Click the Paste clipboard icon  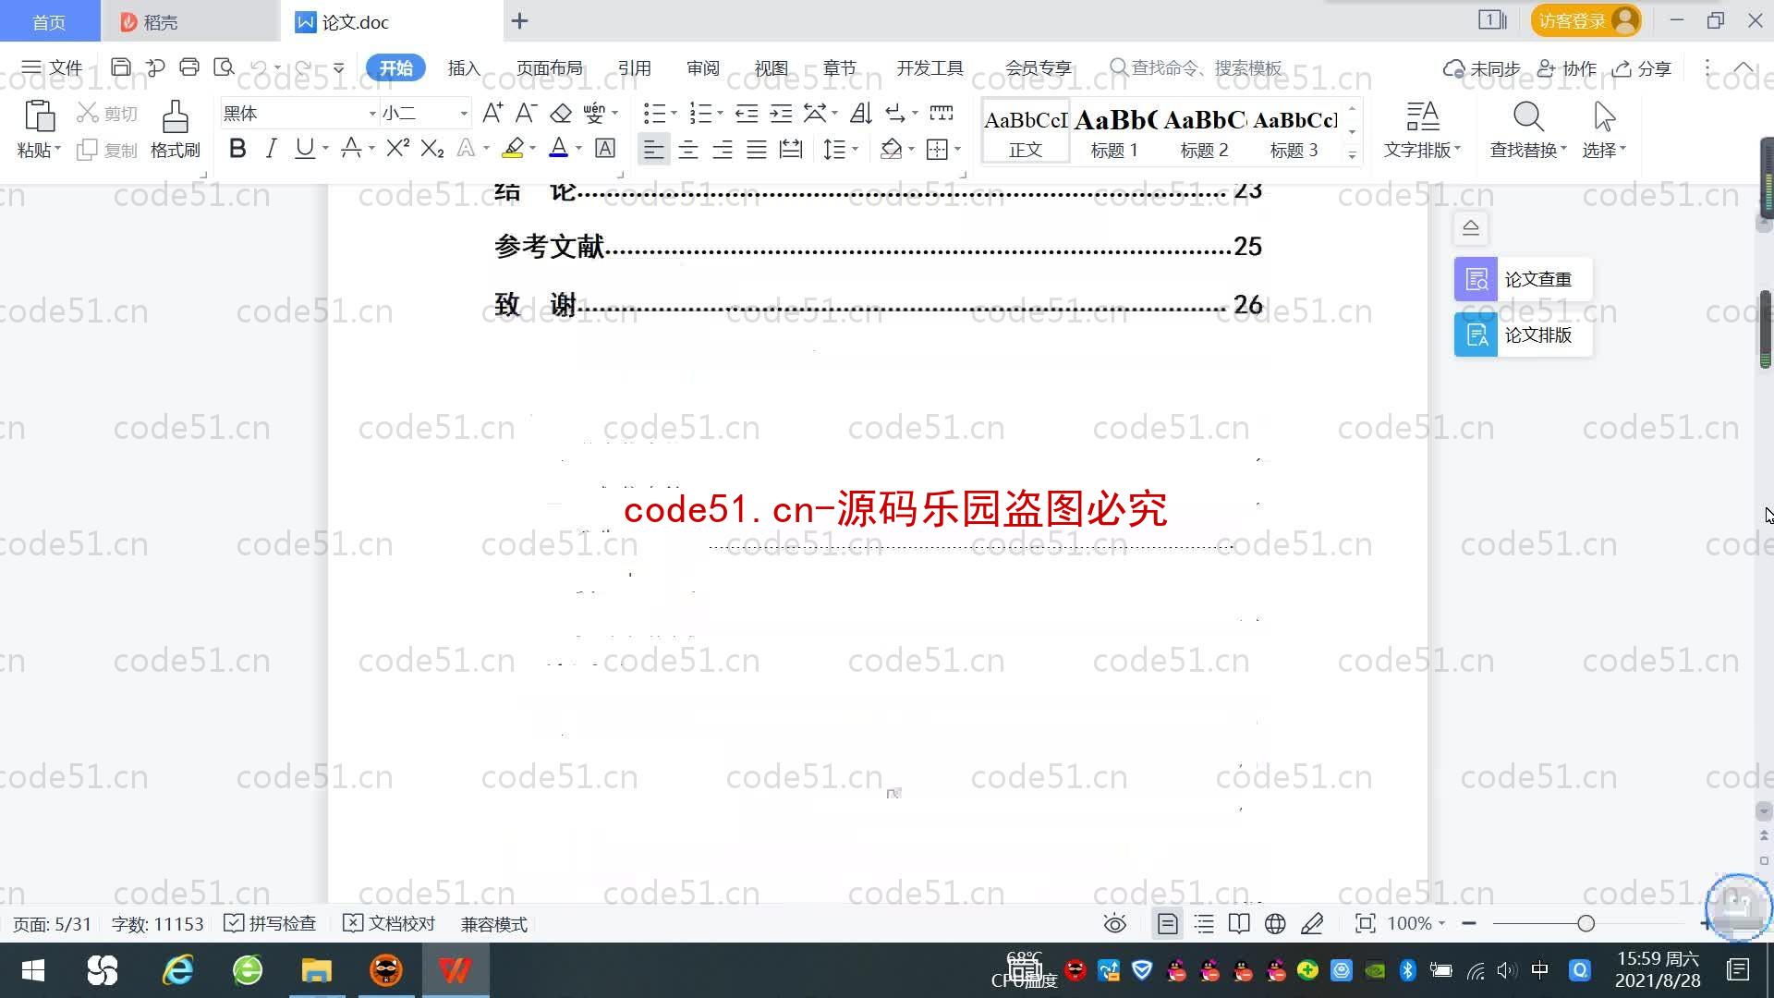39,117
